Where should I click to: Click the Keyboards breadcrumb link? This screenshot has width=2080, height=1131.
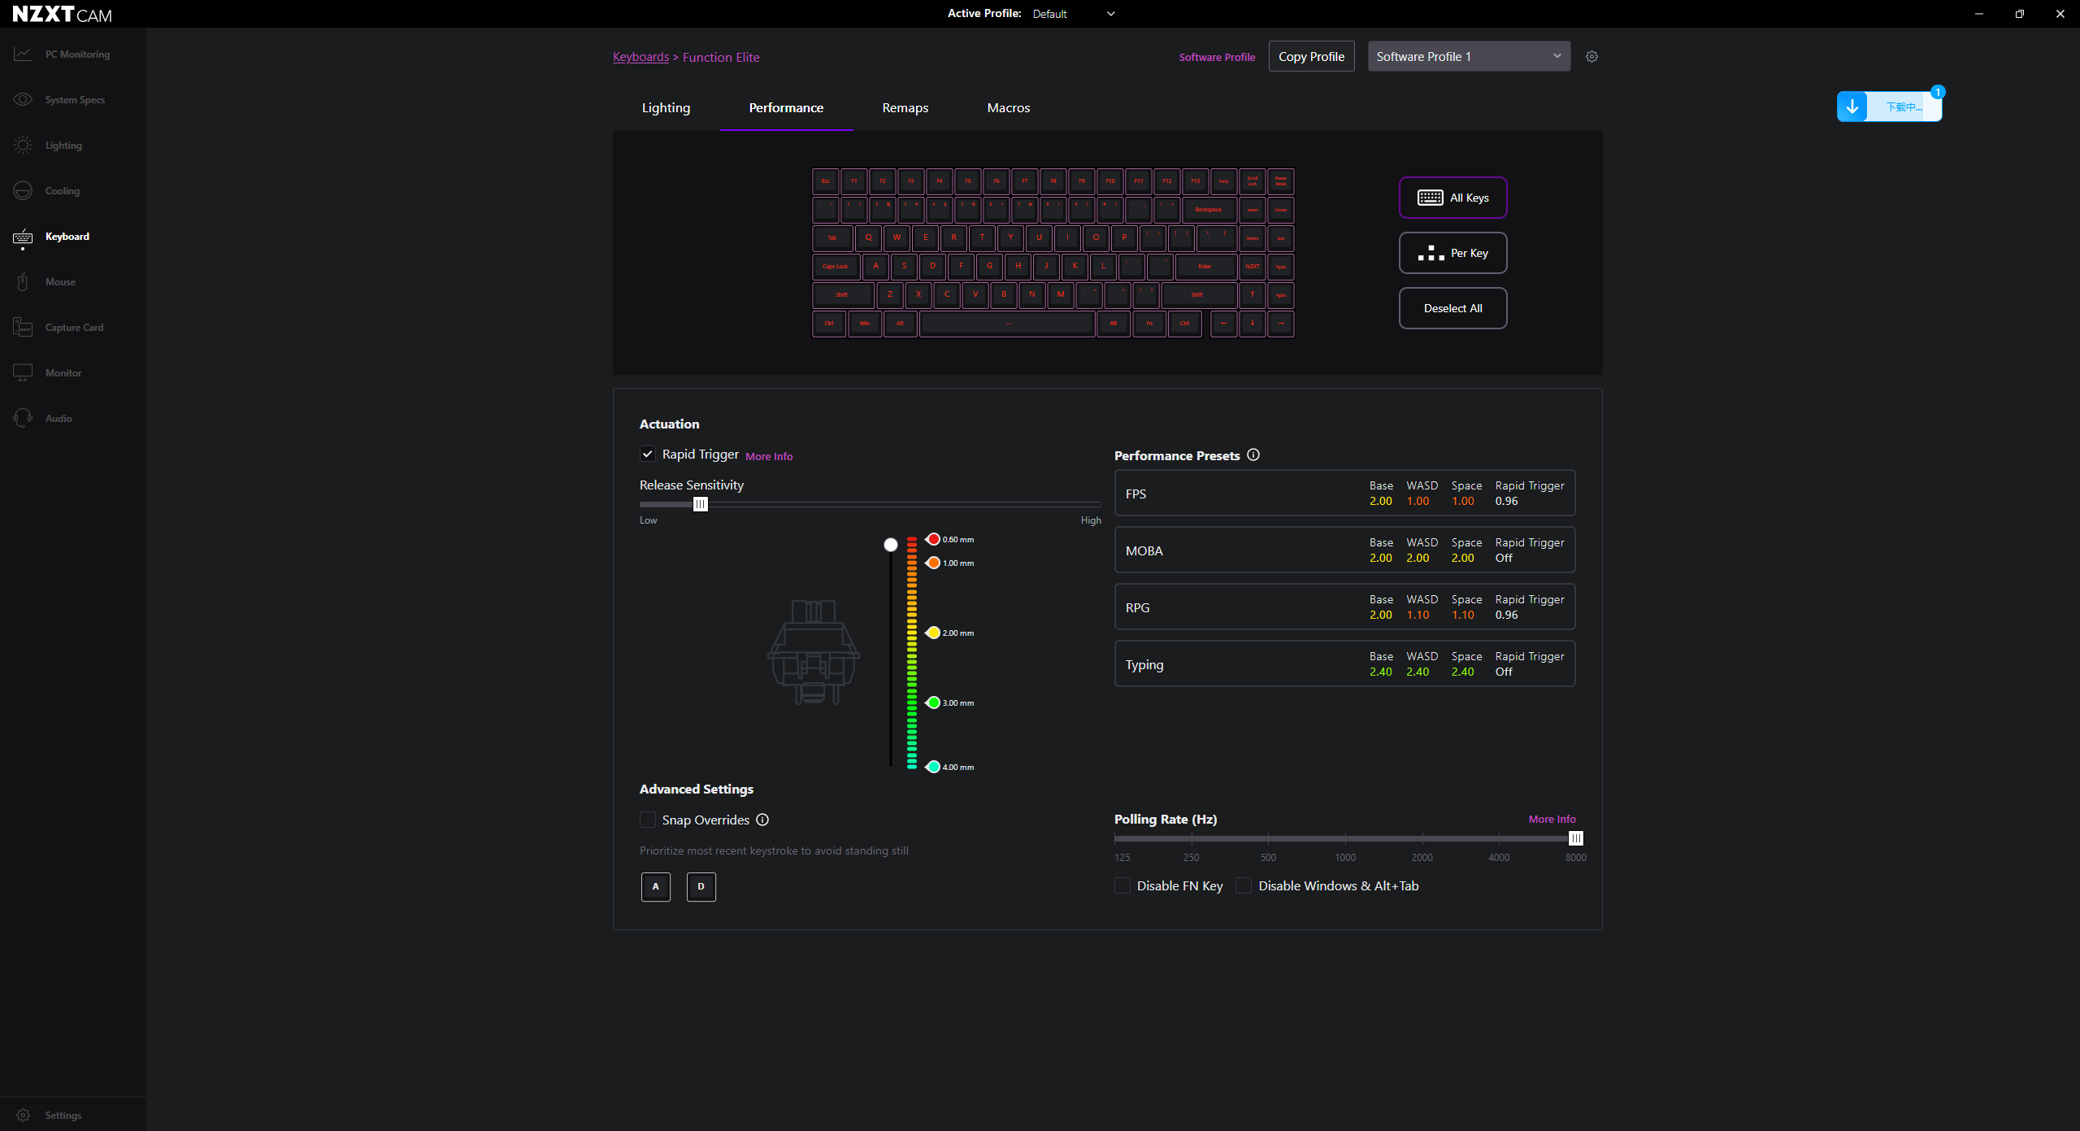(x=641, y=57)
